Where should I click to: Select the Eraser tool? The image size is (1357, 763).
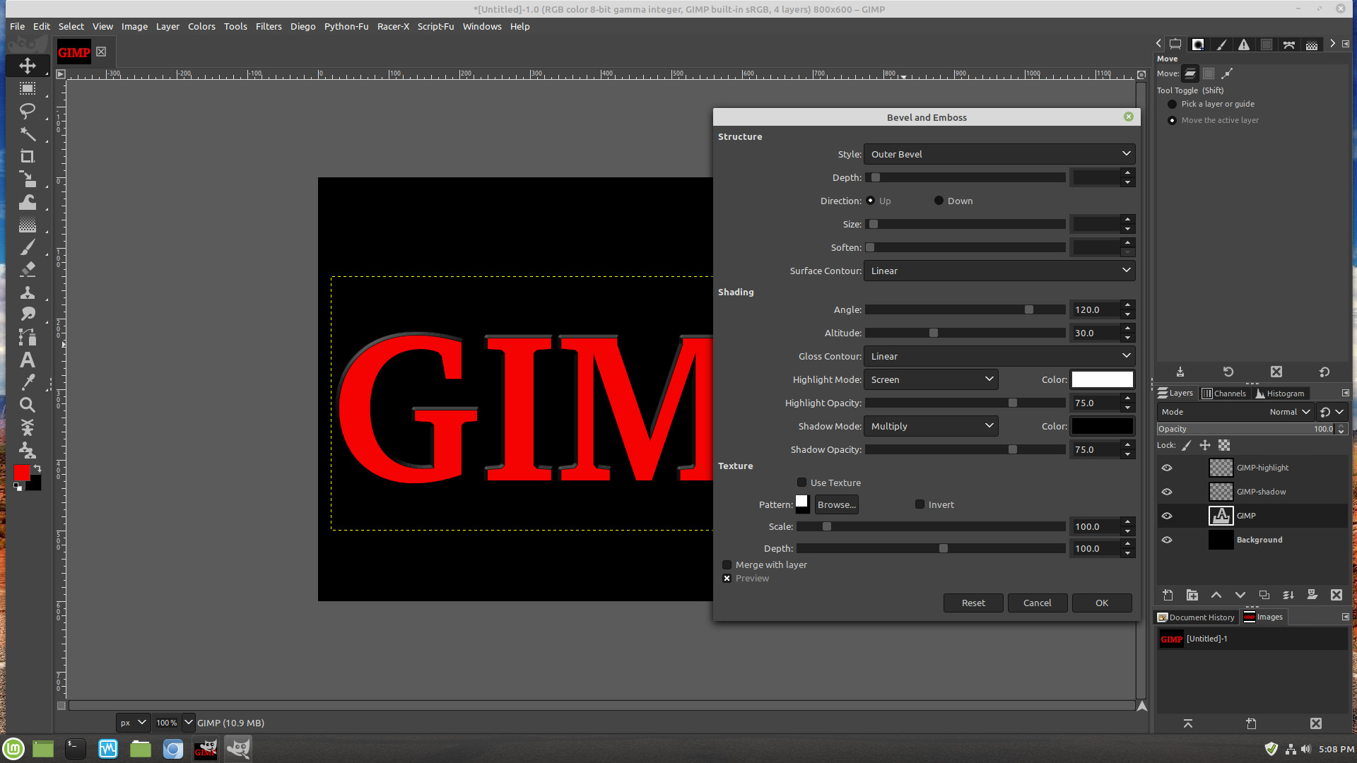click(x=28, y=269)
